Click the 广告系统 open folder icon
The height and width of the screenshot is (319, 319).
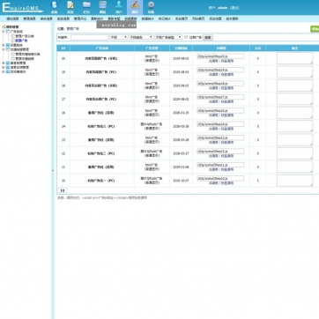tap(8, 31)
